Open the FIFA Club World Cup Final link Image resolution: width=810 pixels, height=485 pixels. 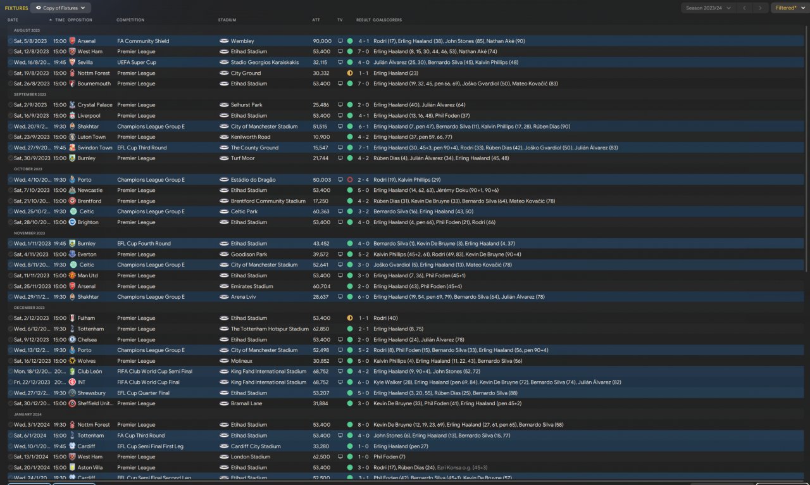148,382
